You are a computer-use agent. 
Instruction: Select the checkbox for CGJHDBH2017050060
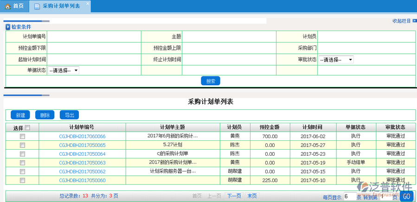coord(22,180)
